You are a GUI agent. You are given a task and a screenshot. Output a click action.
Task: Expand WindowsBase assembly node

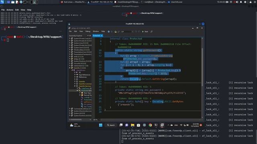pyautogui.click(x=70, y=50)
